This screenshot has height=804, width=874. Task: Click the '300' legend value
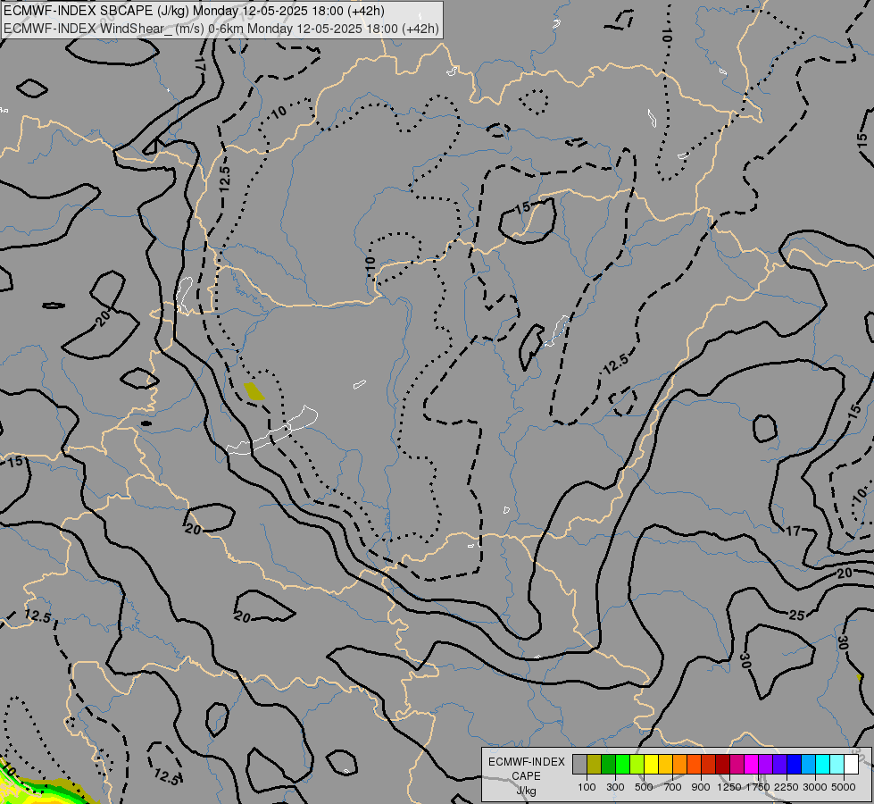(x=615, y=787)
